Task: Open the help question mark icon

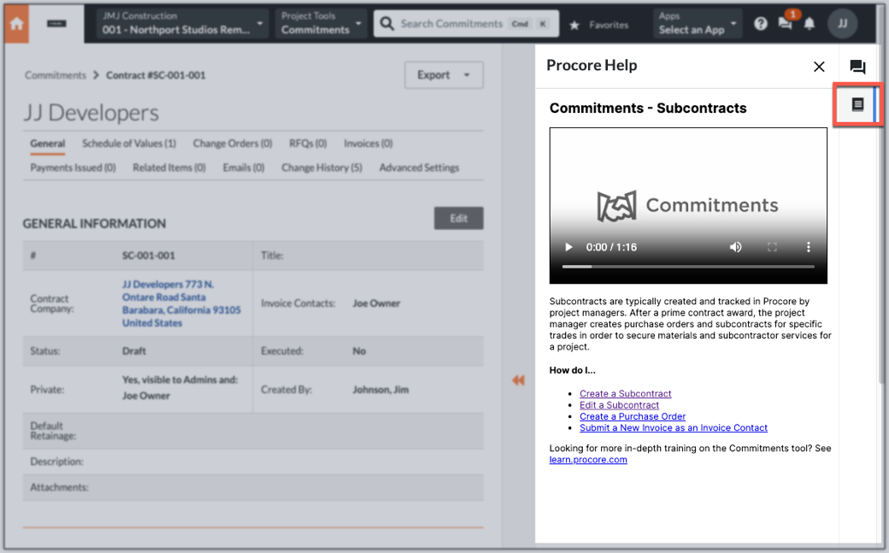Action: tap(760, 24)
